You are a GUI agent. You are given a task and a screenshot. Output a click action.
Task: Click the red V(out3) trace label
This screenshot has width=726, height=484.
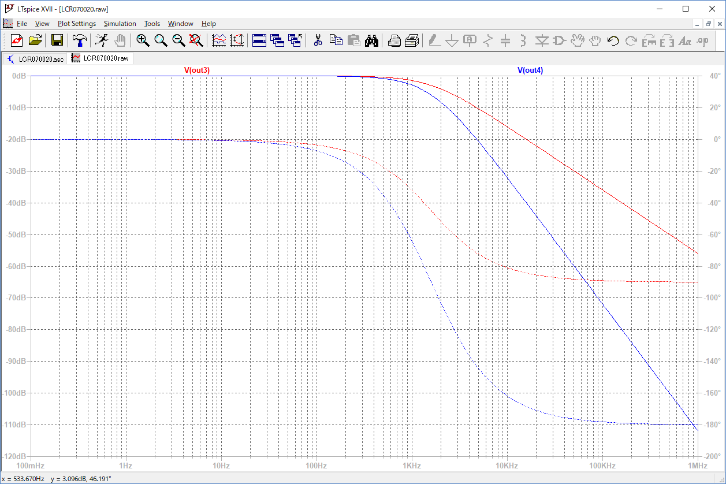tap(197, 70)
